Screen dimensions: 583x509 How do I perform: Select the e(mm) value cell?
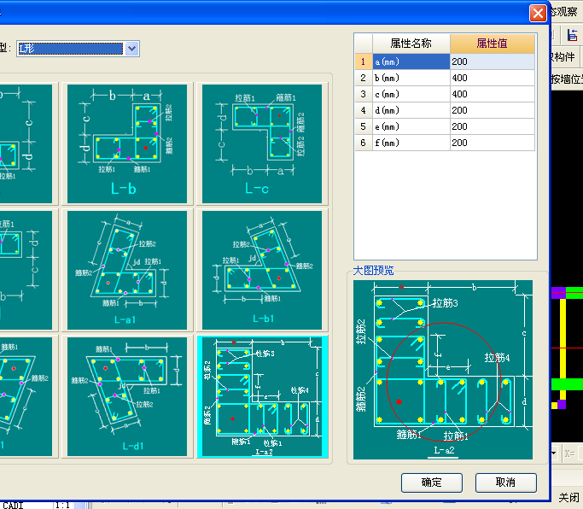(492, 126)
